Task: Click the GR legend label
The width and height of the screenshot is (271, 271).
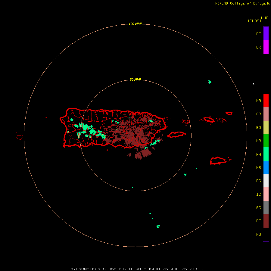Action: 258,114
